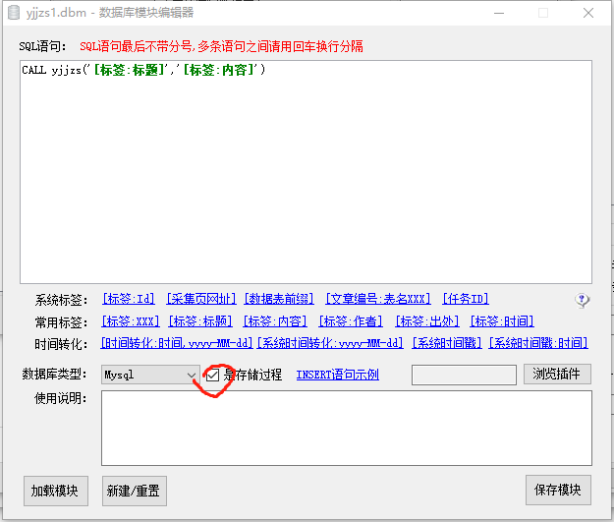This screenshot has width=614, height=522.
Task: Insert the [标签:作者] tag
Action: click(x=351, y=321)
